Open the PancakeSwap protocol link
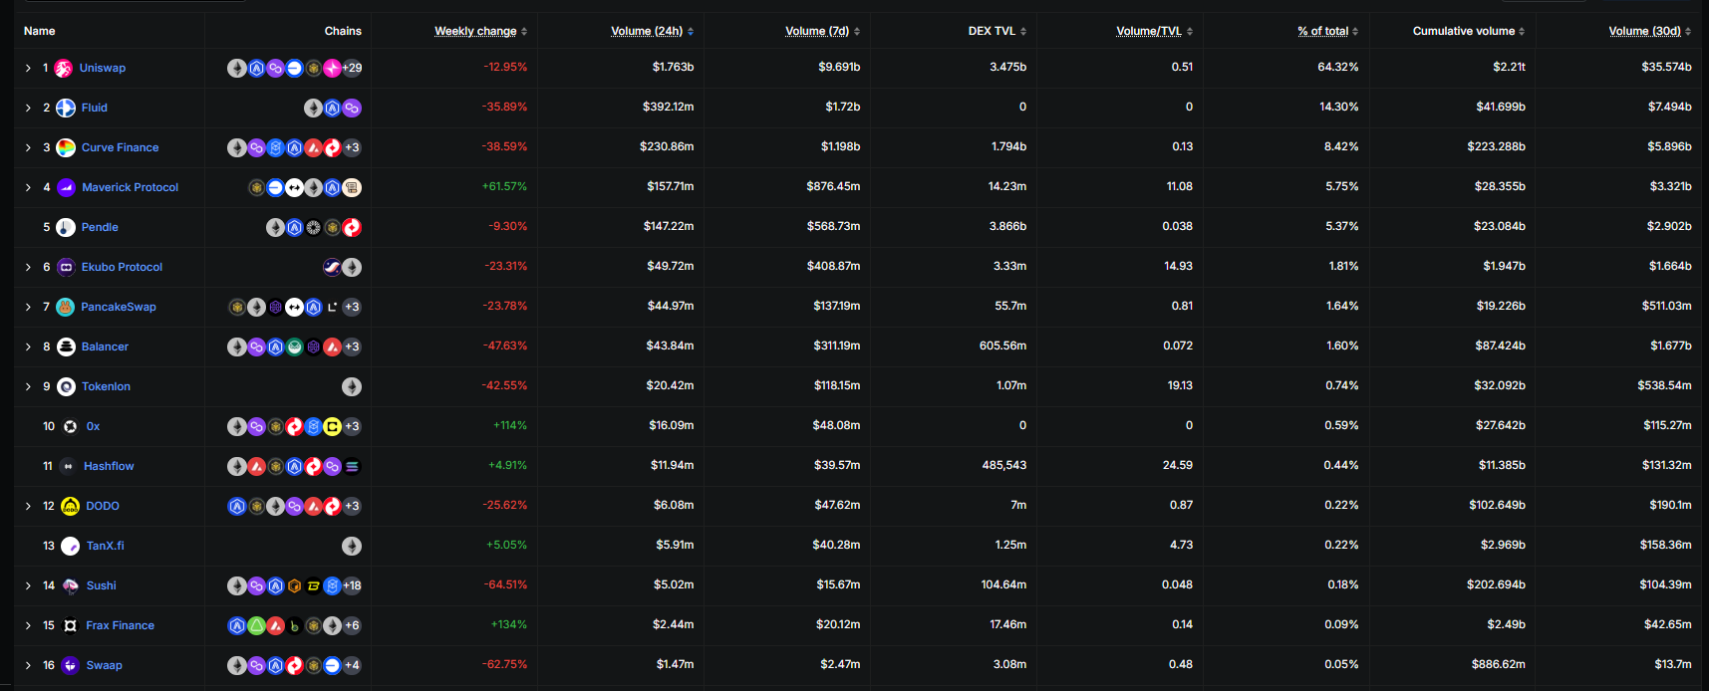Screen dimensions: 1709x691 [x=119, y=307]
